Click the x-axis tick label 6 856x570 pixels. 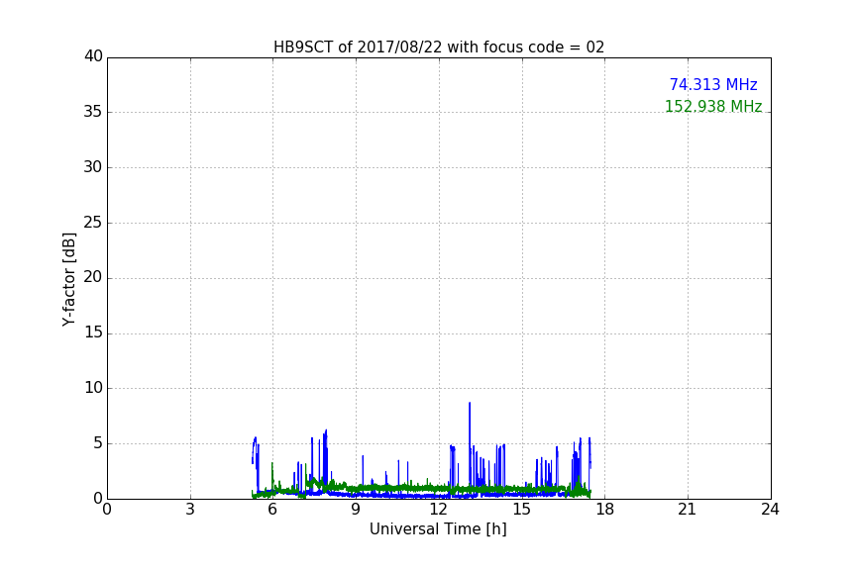272,510
